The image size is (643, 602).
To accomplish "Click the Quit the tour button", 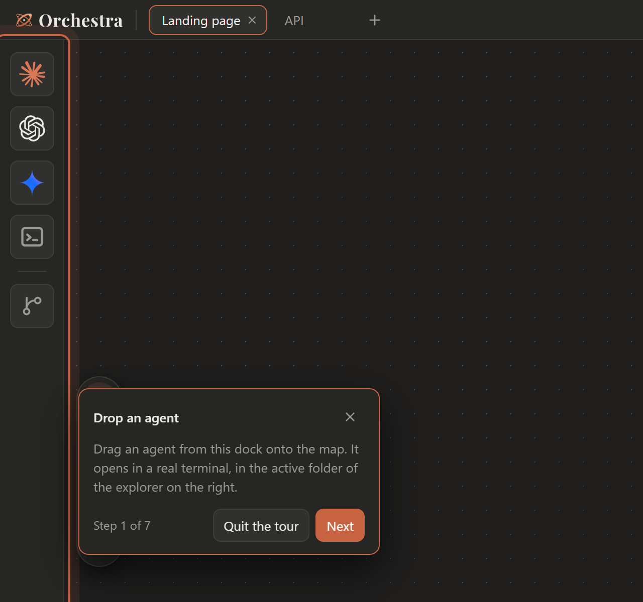I will 261,526.
